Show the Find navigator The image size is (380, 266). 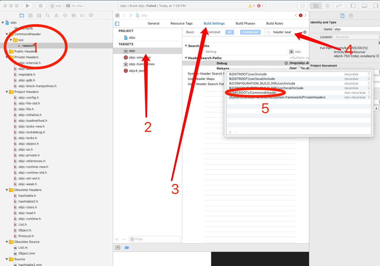point(48,15)
